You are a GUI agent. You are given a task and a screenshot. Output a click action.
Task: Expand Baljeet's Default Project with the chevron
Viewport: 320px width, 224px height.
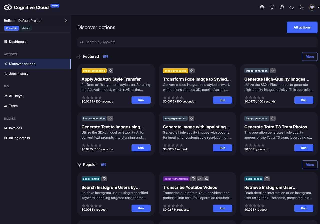66,21
